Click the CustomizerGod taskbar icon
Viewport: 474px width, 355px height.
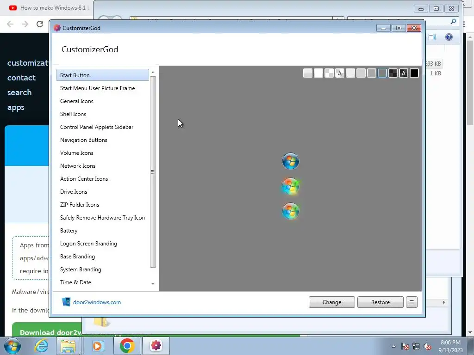tap(156, 346)
